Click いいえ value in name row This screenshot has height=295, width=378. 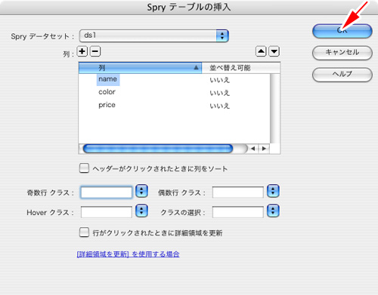220,80
